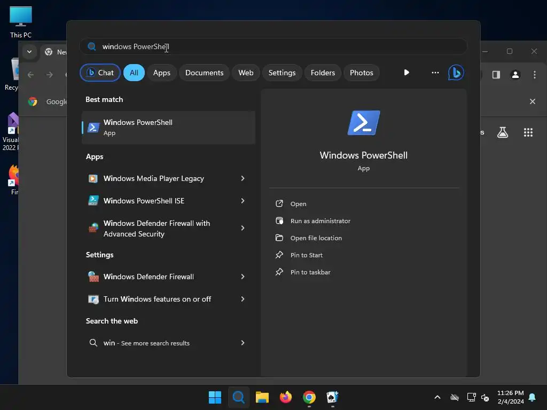Open Windows PowerShell best match result
Image resolution: width=547 pixels, height=410 pixels.
168,128
